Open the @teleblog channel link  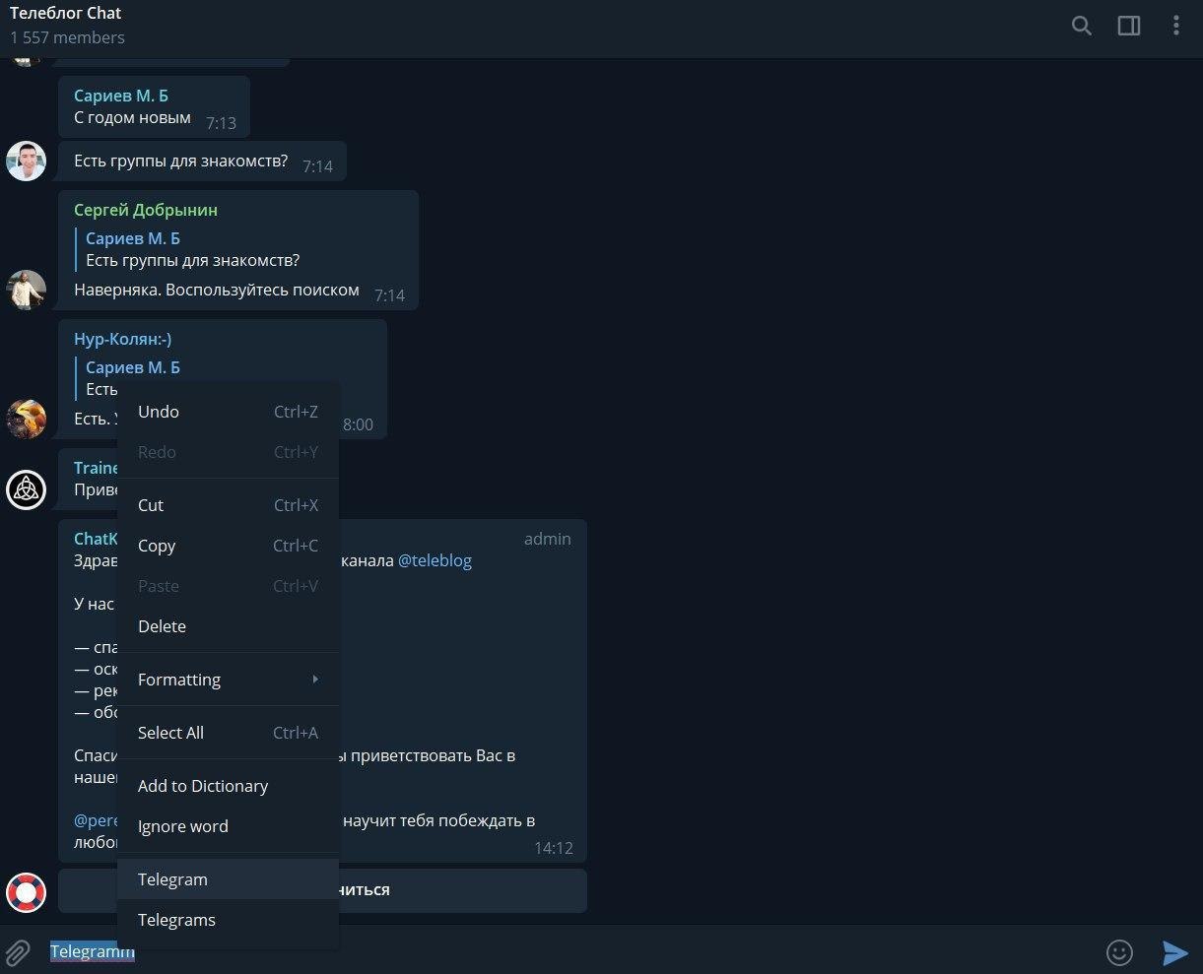434,560
